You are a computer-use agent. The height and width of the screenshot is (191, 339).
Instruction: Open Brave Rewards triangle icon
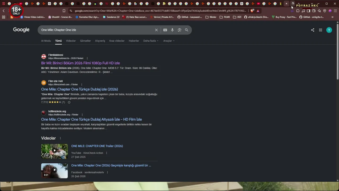pyautogui.click(x=258, y=11)
